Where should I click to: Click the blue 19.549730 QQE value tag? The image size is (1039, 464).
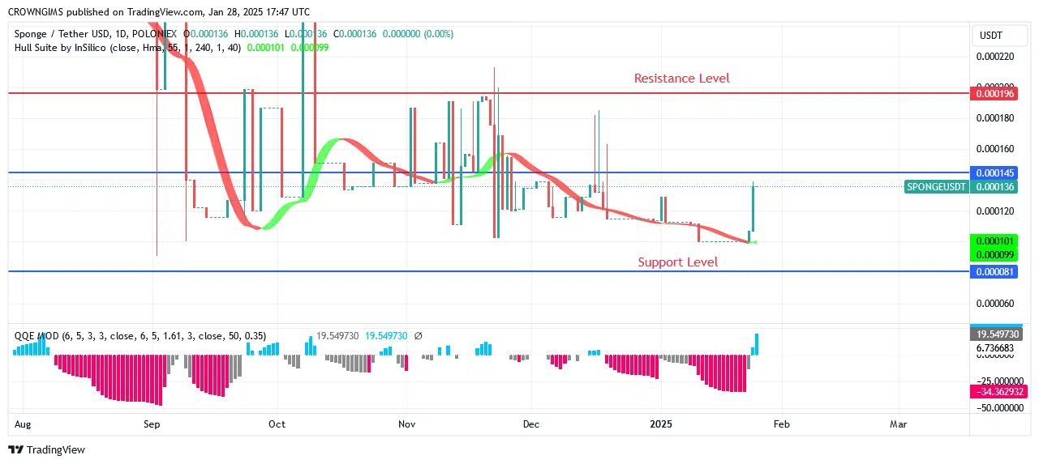click(998, 334)
